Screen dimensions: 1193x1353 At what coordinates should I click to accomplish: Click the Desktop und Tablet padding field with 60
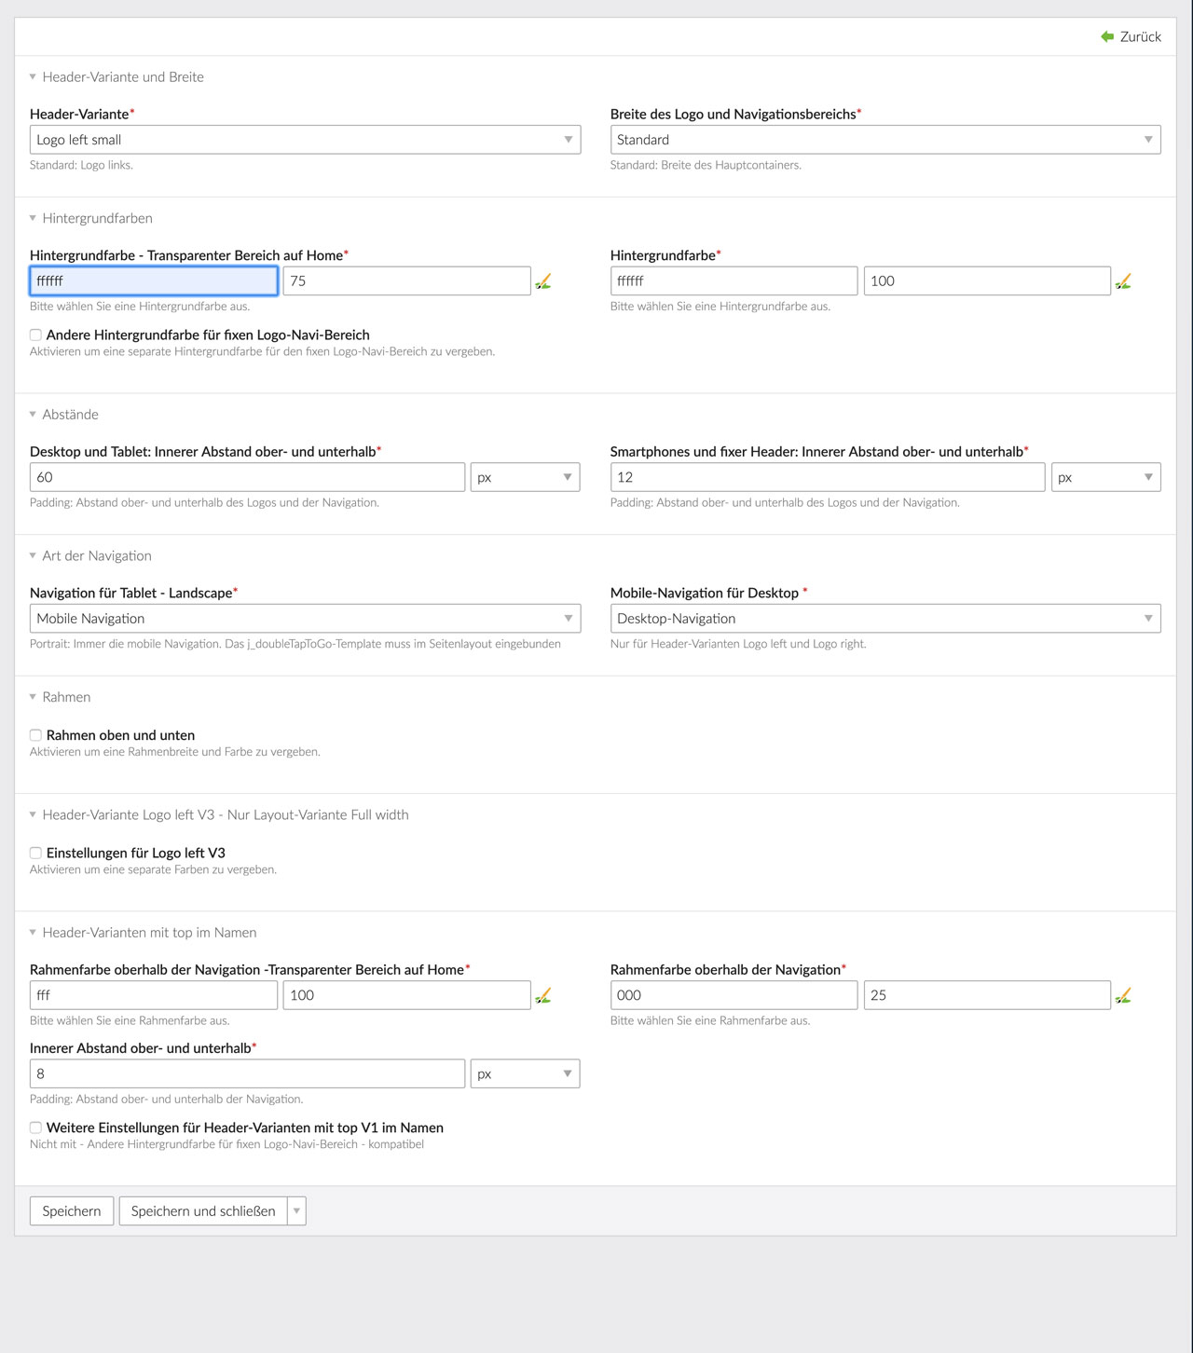[x=247, y=477]
